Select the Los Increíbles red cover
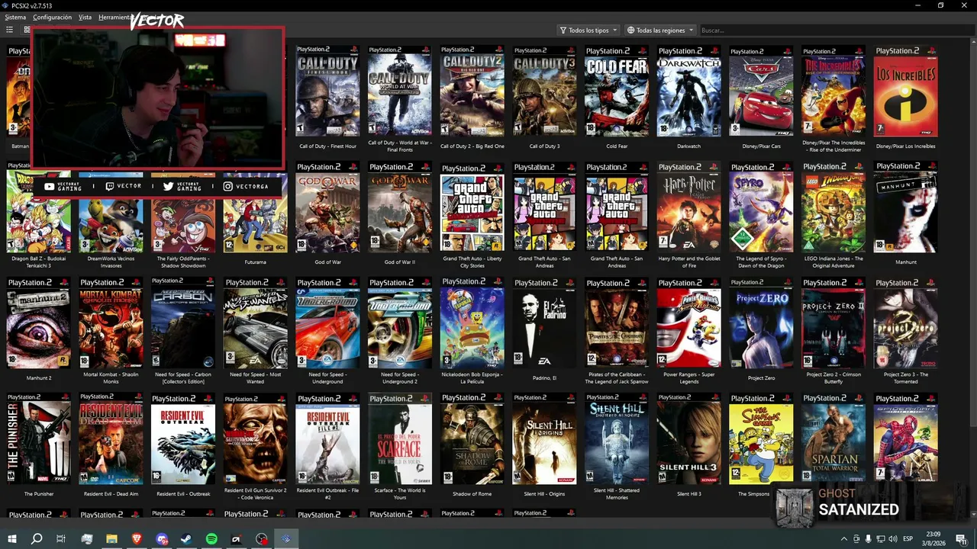Screen dimensions: 977x549 click(x=905, y=91)
